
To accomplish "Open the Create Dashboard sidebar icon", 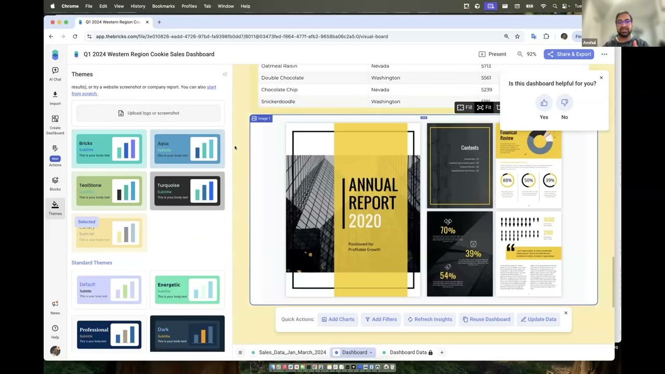I will 55,119.
